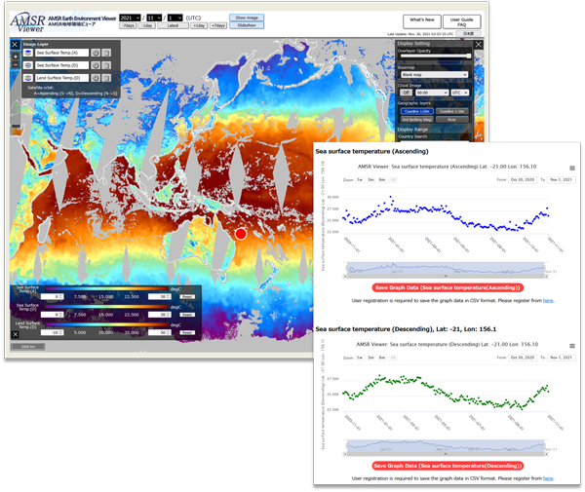The image size is (585, 492).
Task: Select Sea Surface Temp.(D) layer field
Action: click(x=62, y=65)
